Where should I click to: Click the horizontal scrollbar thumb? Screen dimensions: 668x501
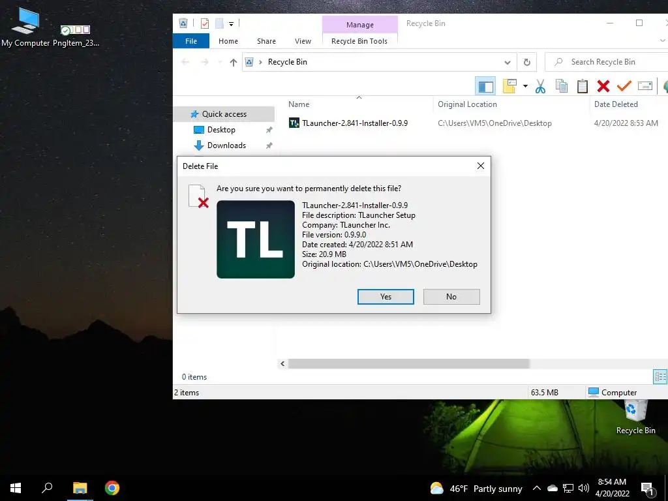click(408, 364)
